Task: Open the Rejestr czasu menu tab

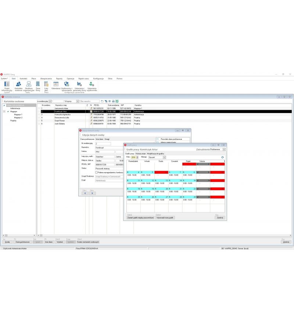Action: click(x=83, y=79)
